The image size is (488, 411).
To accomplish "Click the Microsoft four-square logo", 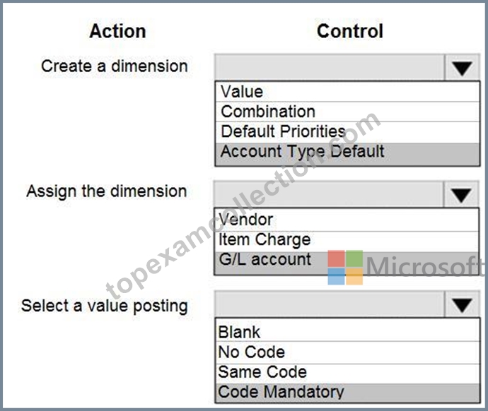I will click(345, 267).
